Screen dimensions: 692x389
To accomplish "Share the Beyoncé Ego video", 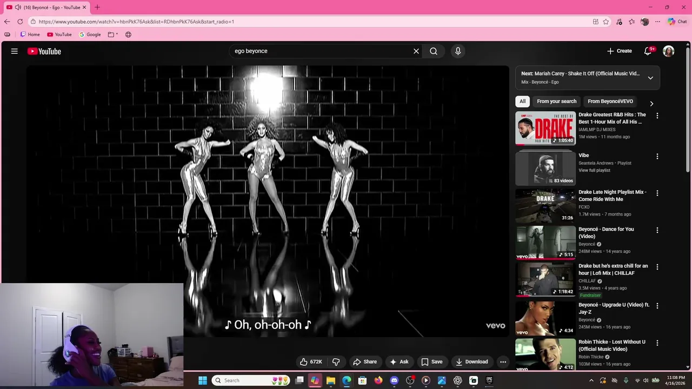I will (365, 362).
